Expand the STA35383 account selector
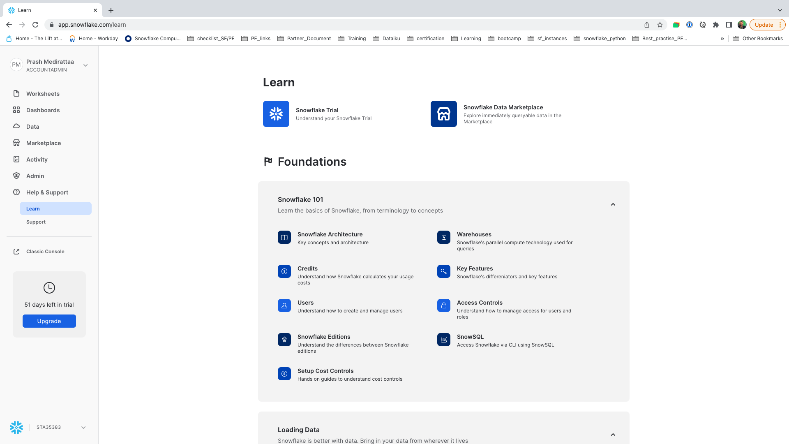 coord(83,428)
